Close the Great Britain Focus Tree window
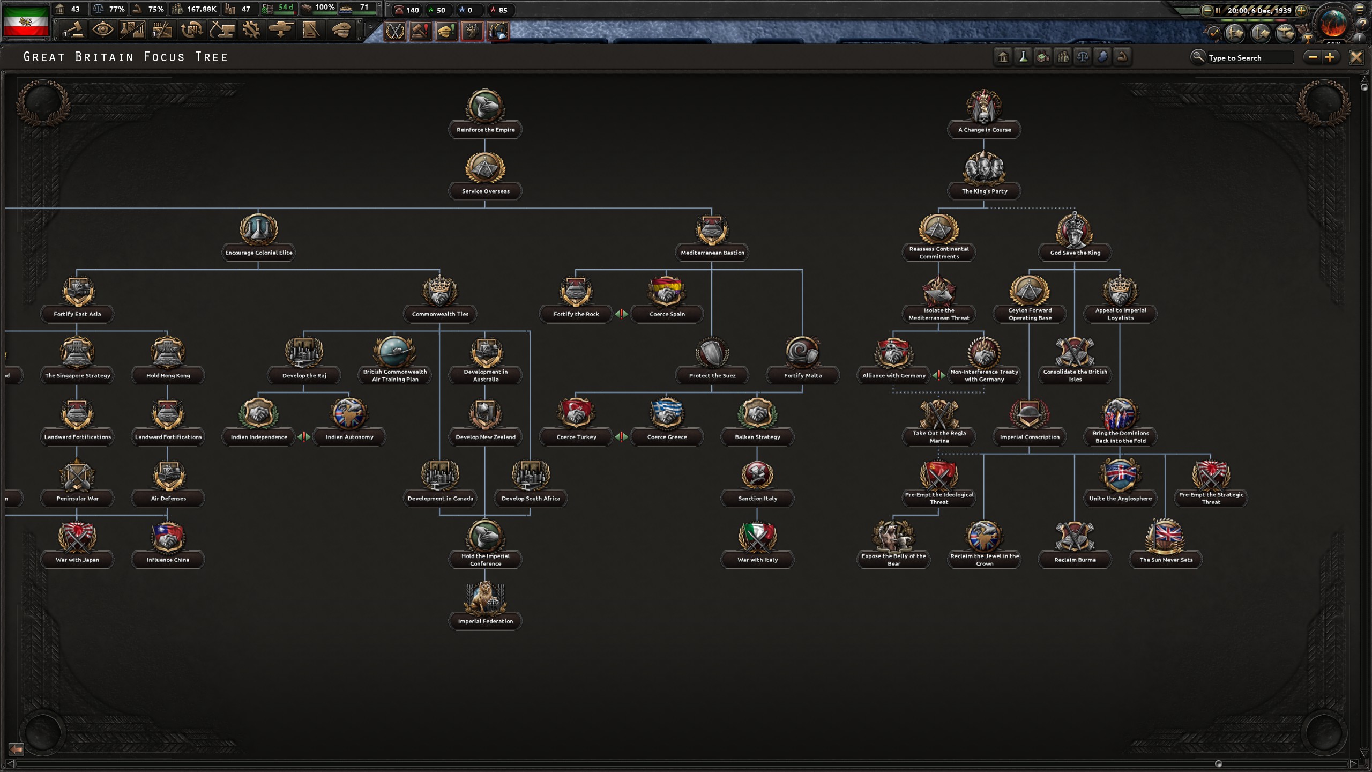The width and height of the screenshot is (1372, 772). (1356, 57)
